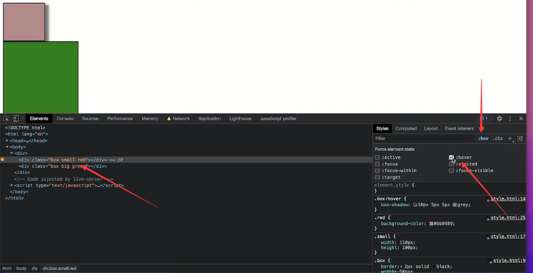Switch to the Console tab
The height and width of the screenshot is (273, 533).
pyautogui.click(x=65, y=119)
